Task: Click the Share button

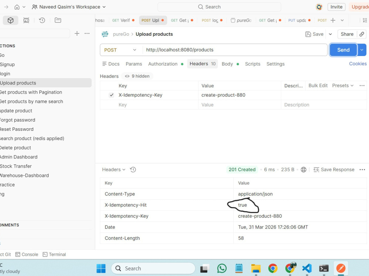Action: (x=347, y=34)
